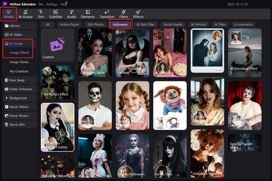Open the Audio panel icon
272x181 pixels.
(x=71, y=14)
